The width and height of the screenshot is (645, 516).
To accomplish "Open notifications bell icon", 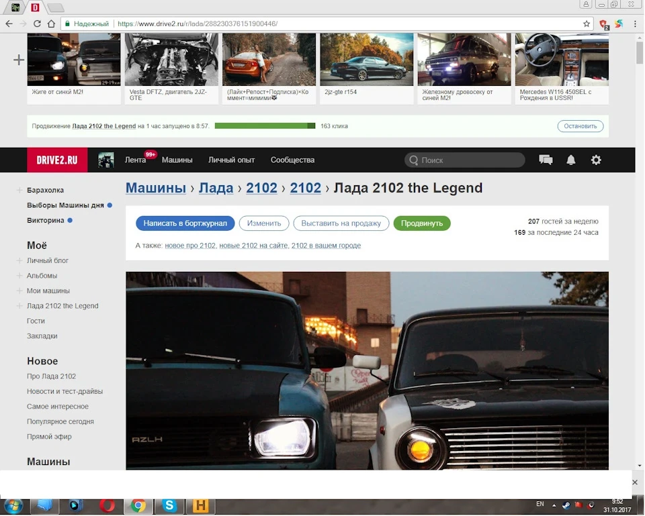I will pos(571,160).
